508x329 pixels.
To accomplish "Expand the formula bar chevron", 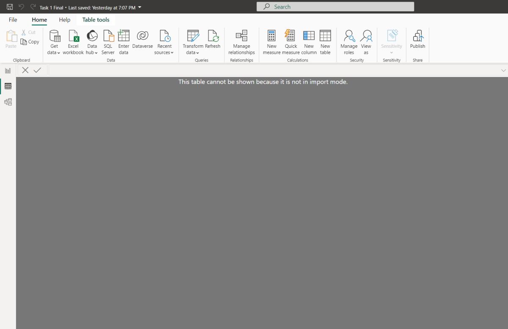I will click(503, 71).
